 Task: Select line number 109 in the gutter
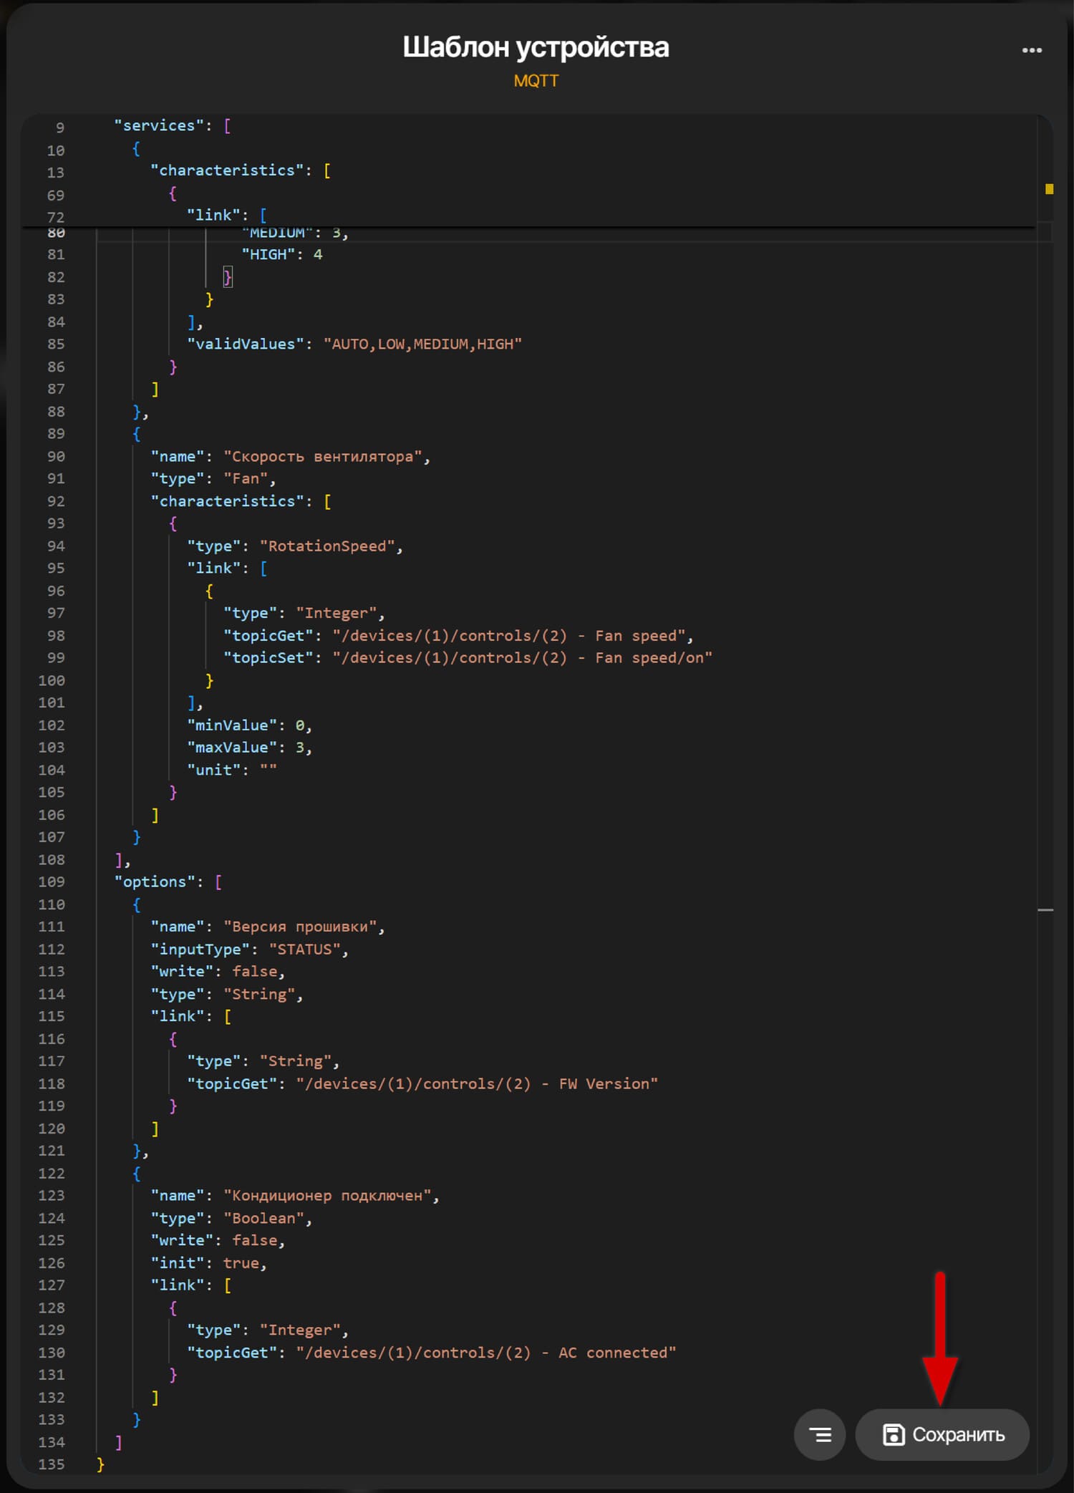(x=52, y=881)
